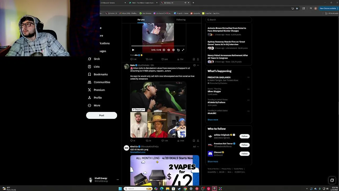
Task: Open Grok actions on Nats post
Action: [x=194, y=65]
